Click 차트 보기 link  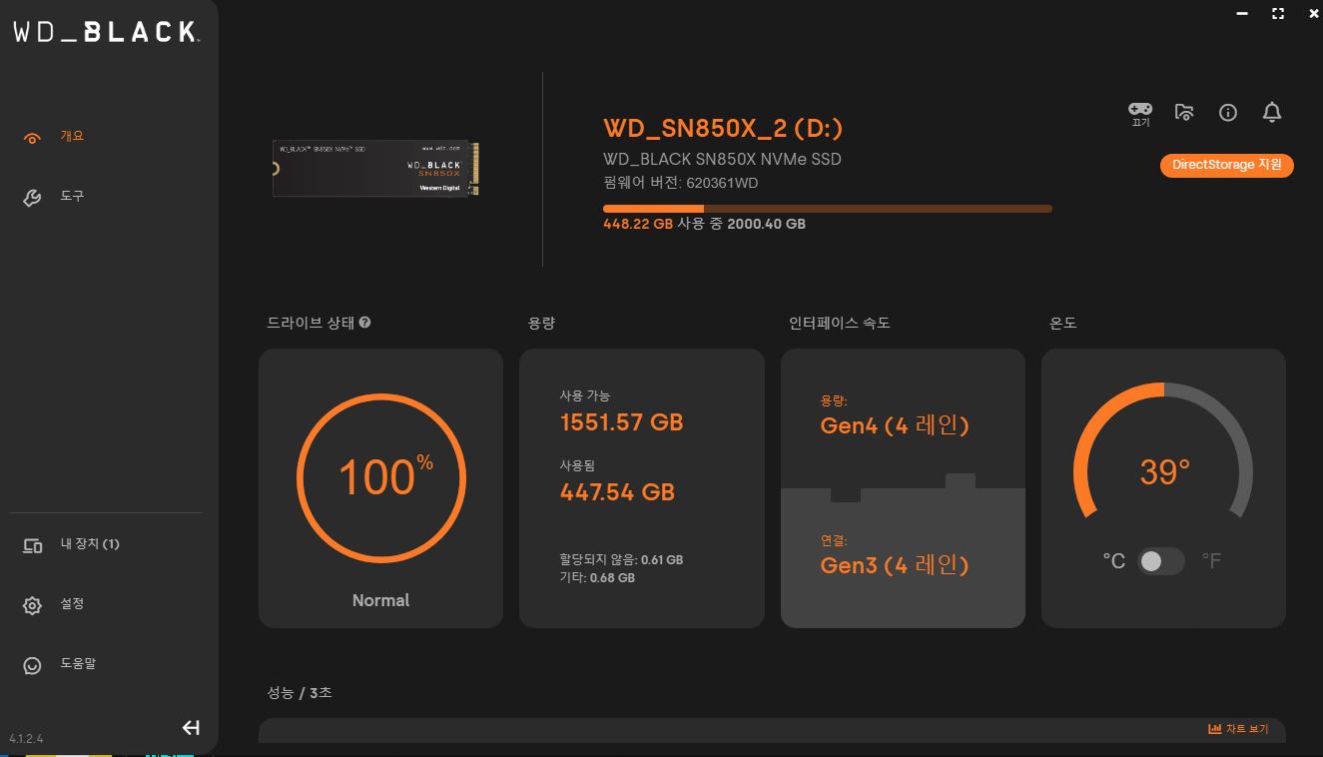[1247, 729]
